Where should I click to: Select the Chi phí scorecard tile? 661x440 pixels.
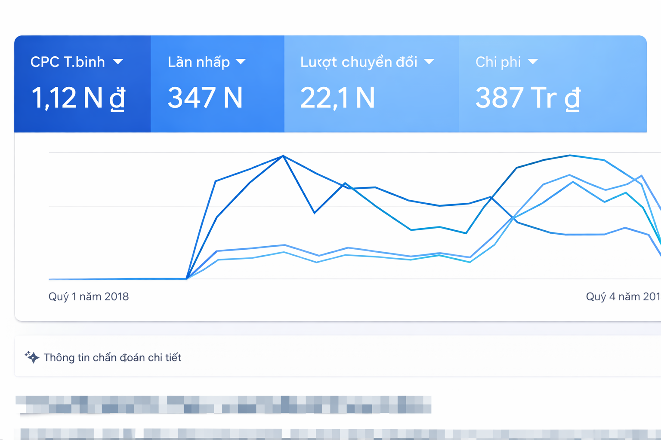pyautogui.click(x=553, y=84)
